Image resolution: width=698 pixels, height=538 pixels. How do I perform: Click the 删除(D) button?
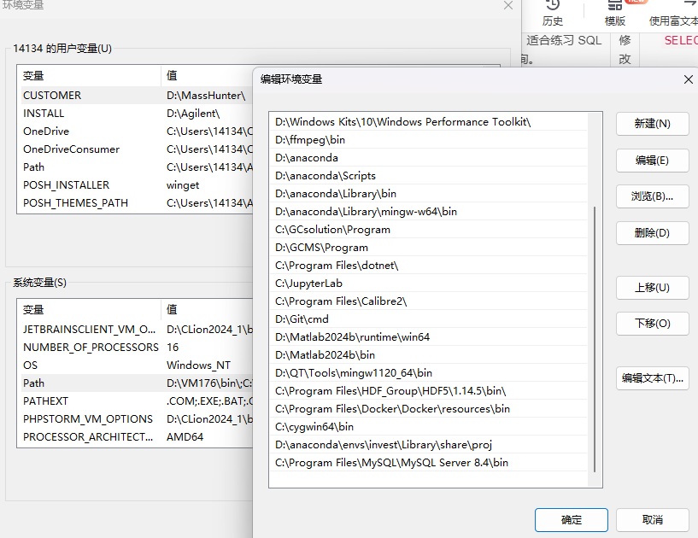652,233
